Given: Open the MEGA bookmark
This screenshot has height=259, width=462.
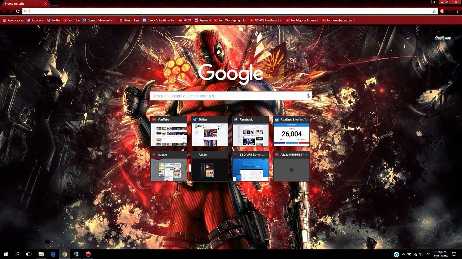Looking at the screenshot, I should [185, 21].
